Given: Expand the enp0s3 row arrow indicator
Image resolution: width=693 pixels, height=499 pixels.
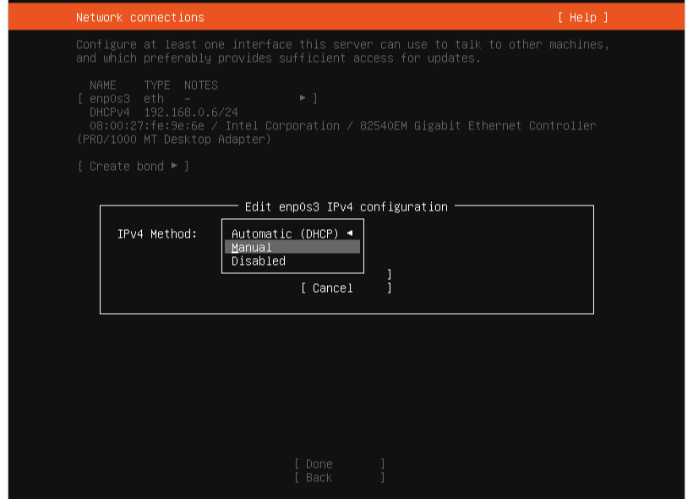Looking at the screenshot, I should pyautogui.click(x=303, y=99).
